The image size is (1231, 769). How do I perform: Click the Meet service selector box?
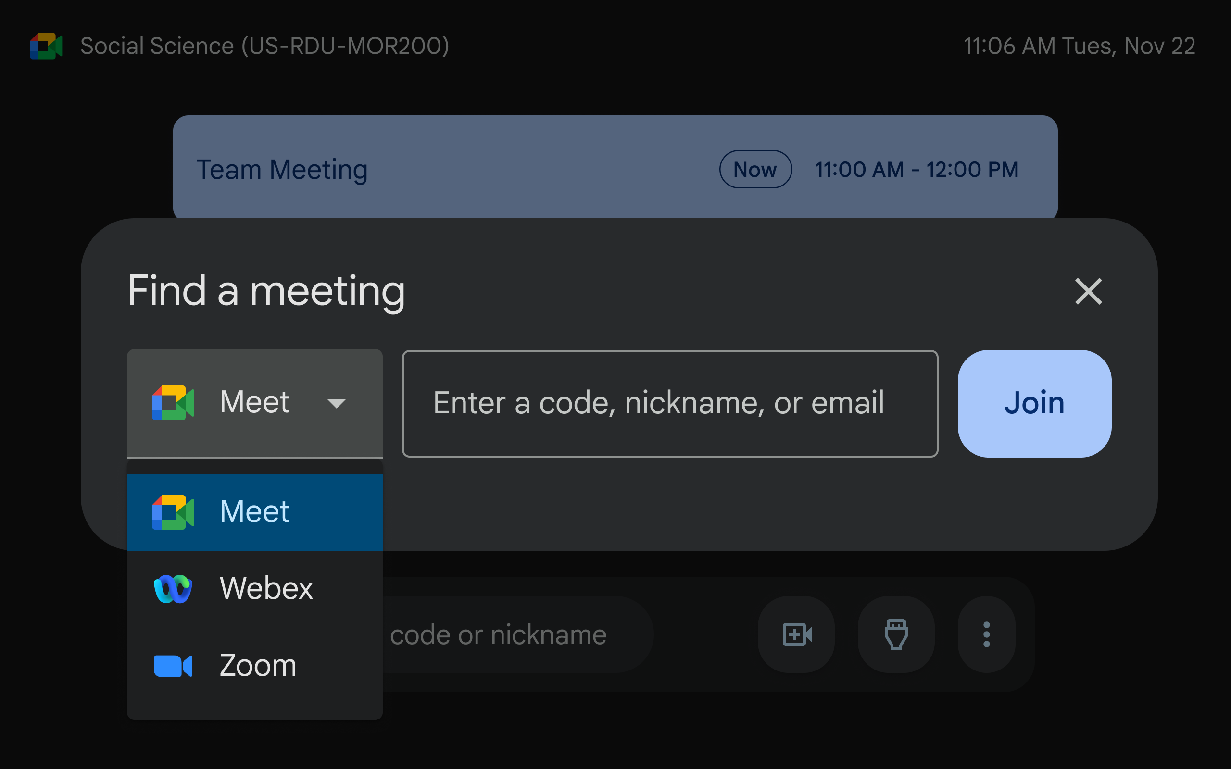coord(254,402)
